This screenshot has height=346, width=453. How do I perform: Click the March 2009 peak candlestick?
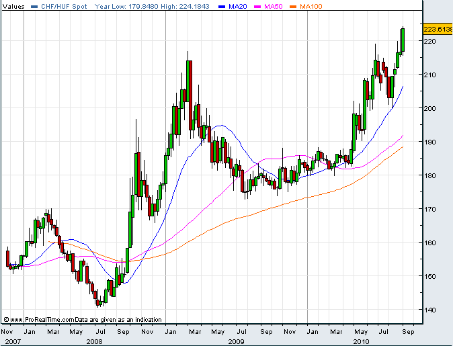pos(188,81)
